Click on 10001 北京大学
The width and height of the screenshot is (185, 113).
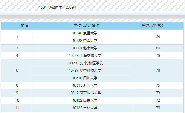coord(85,48)
